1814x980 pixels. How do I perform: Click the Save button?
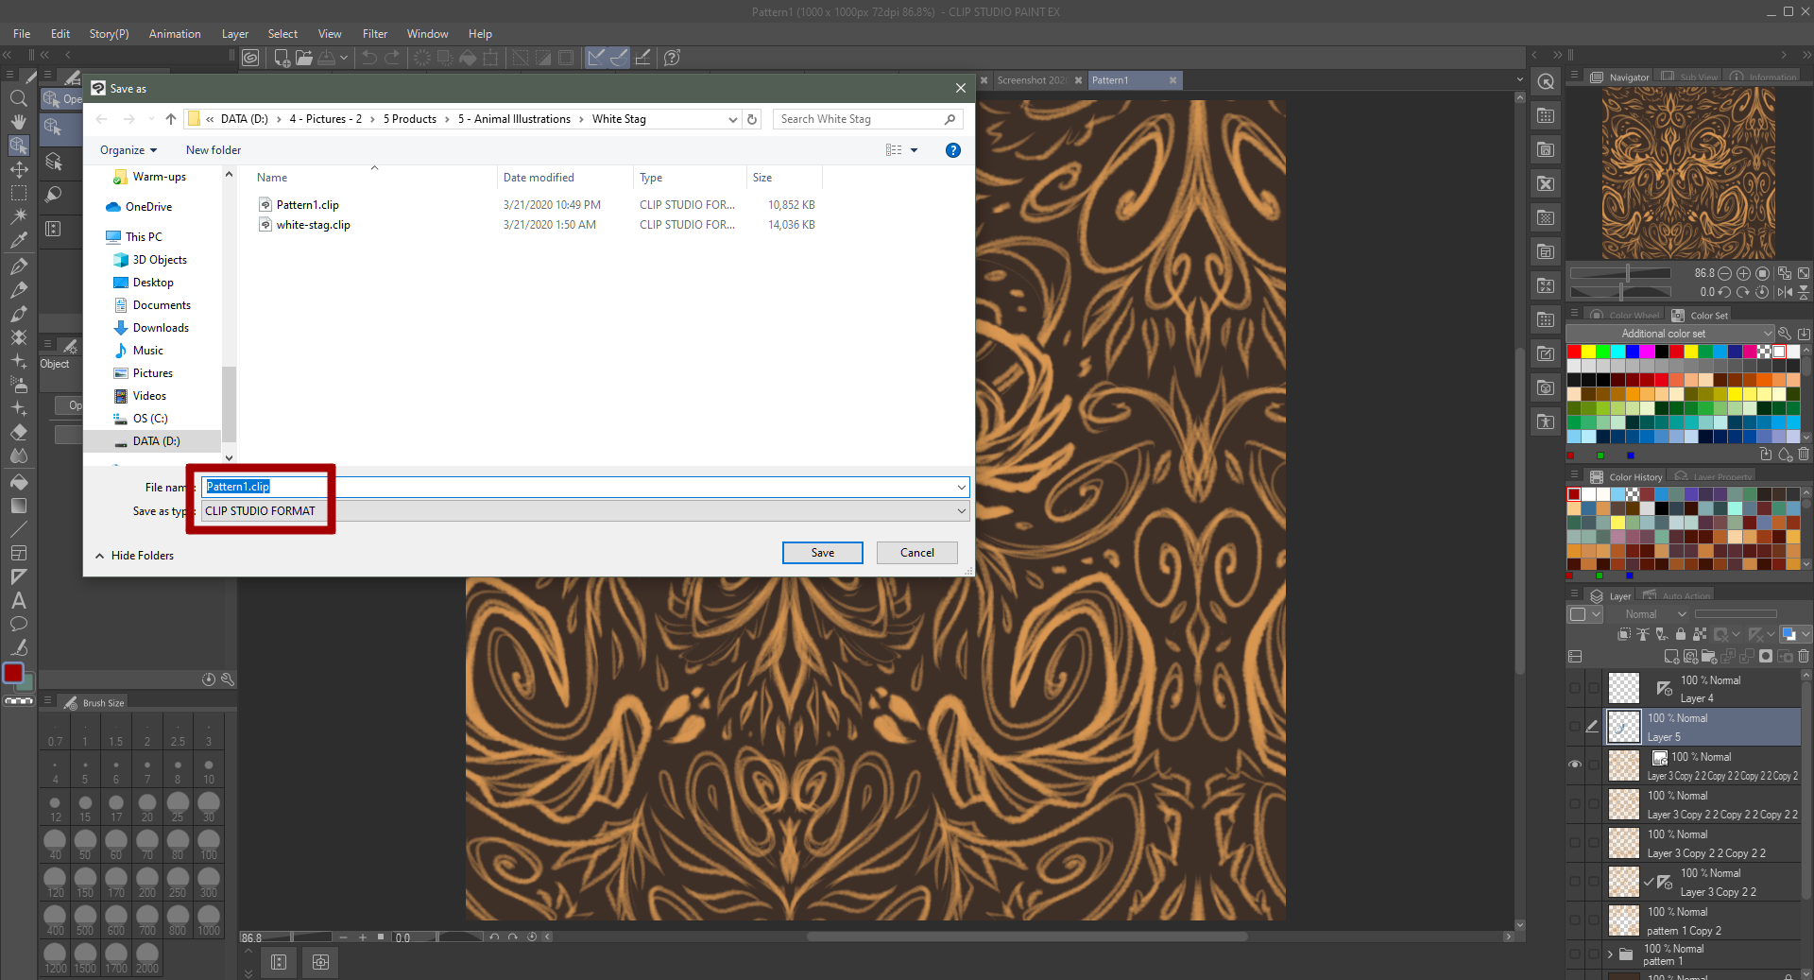click(822, 553)
